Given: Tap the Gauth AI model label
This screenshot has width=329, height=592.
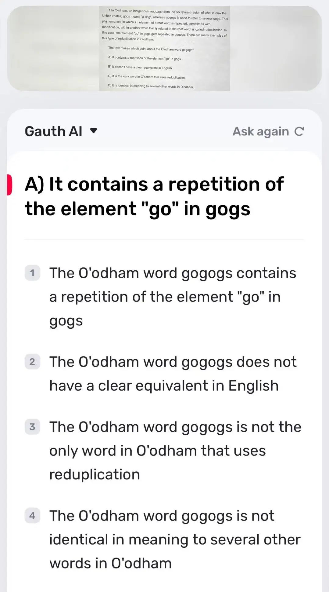Looking at the screenshot, I should tap(53, 131).
